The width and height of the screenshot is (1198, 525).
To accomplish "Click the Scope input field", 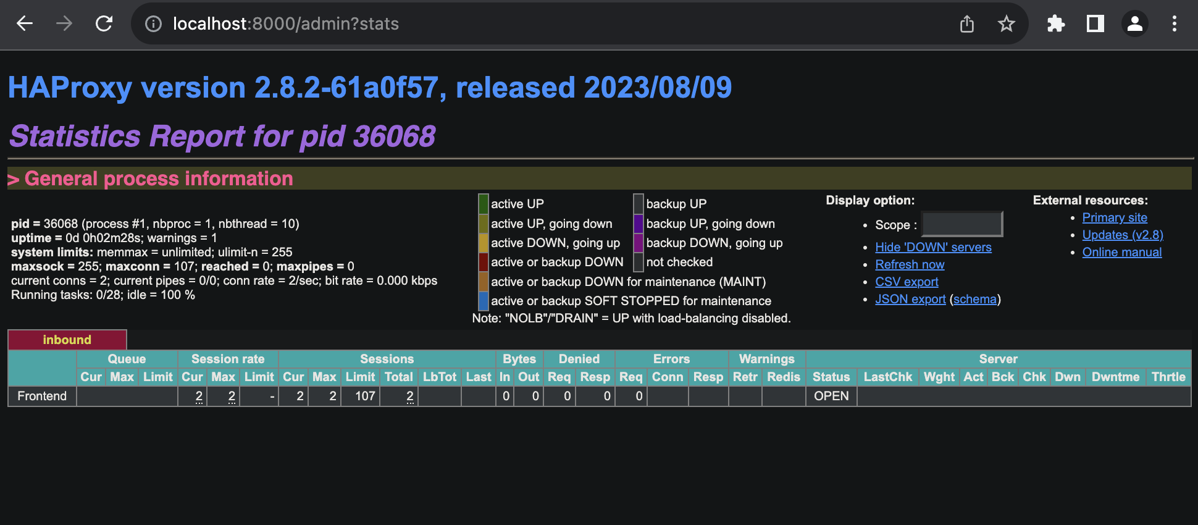I will pos(962,224).
